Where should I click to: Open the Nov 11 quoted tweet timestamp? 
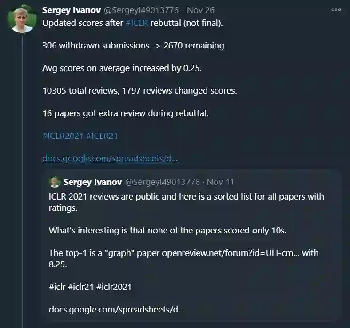(220, 182)
